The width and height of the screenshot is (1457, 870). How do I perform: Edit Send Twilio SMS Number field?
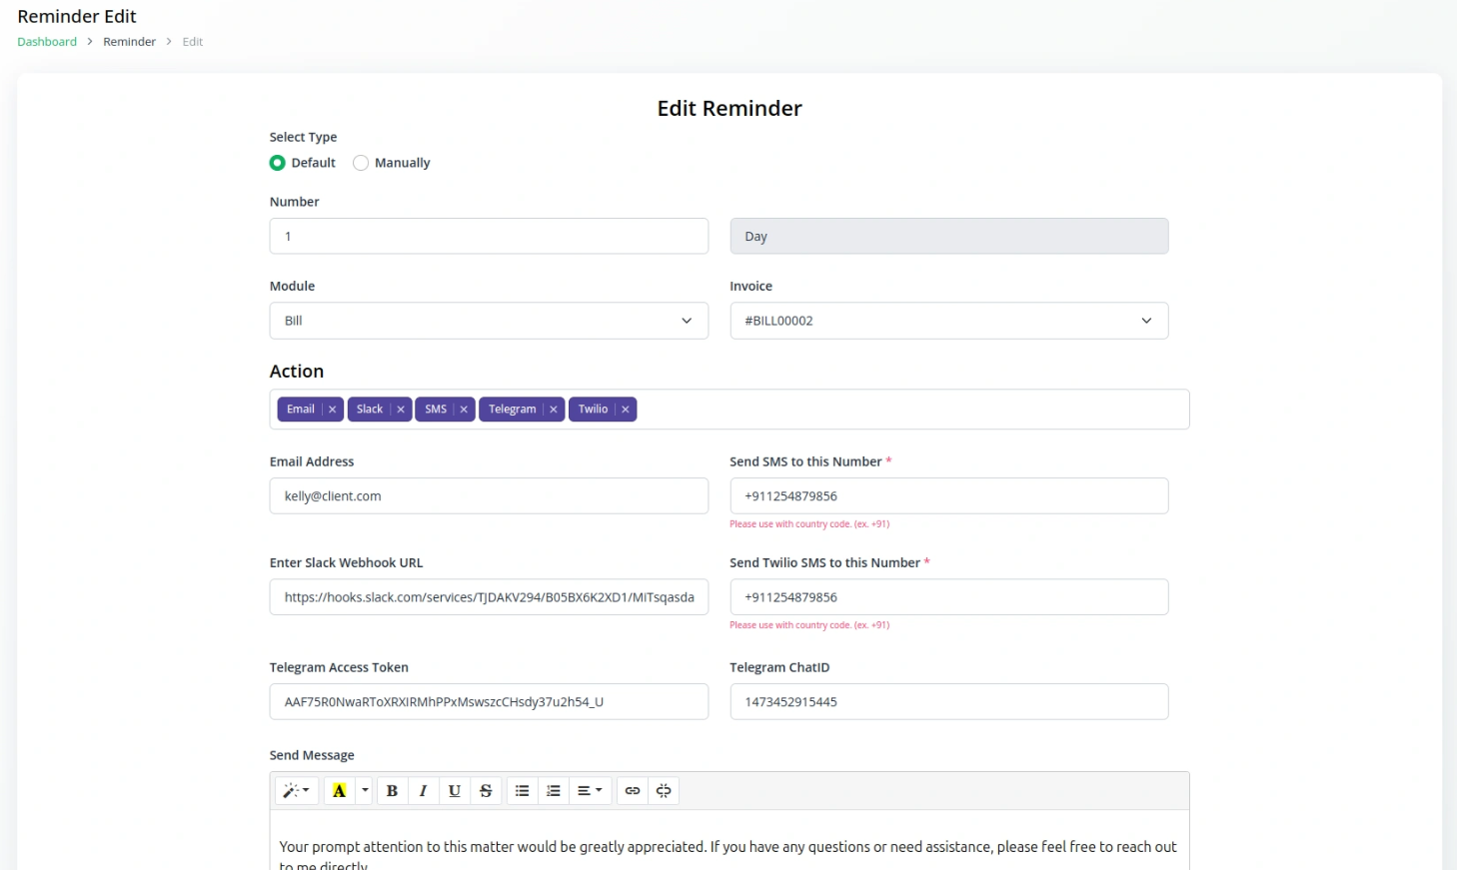tap(949, 597)
